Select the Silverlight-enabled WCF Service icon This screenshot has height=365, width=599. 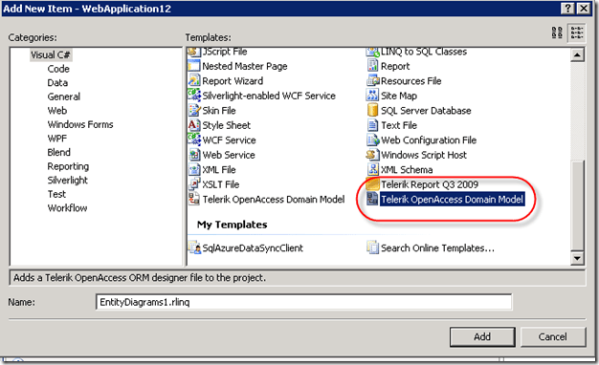tap(194, 96)
